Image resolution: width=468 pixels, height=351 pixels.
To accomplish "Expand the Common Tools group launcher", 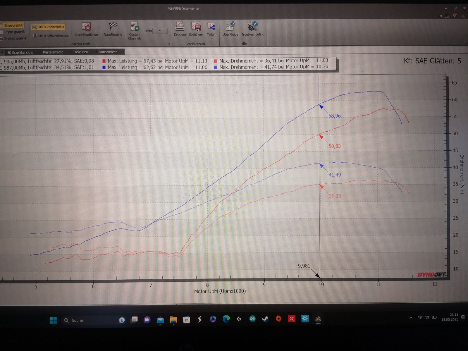I will click(x=169, y=44).
